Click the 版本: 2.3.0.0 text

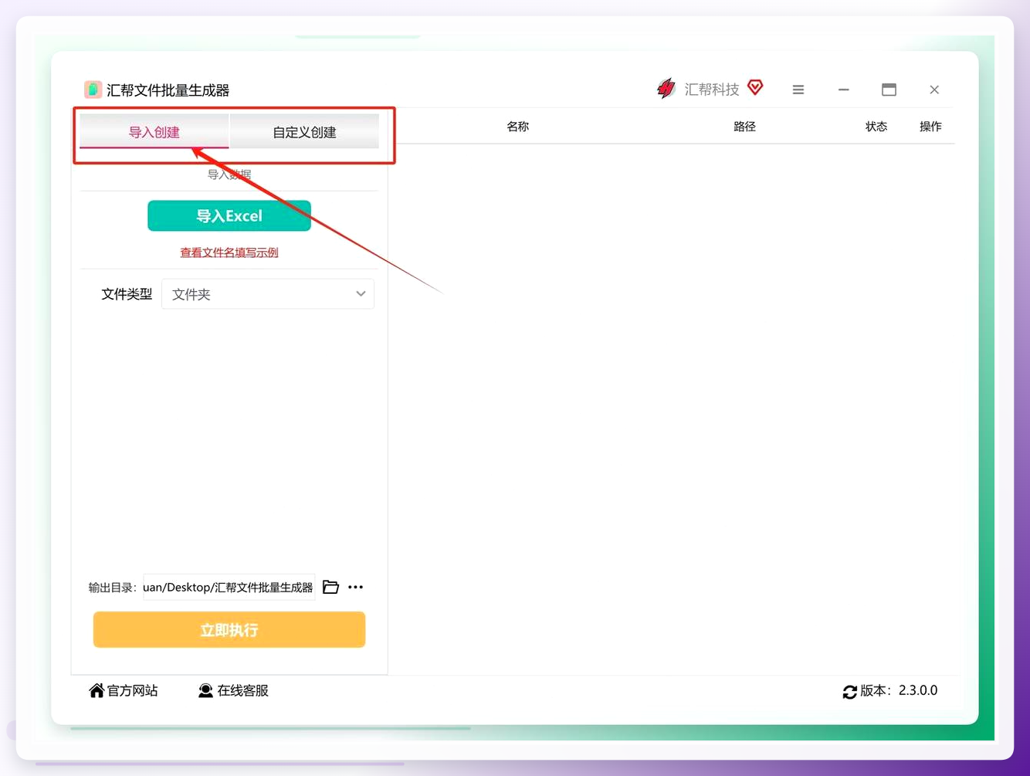point(899,690)
